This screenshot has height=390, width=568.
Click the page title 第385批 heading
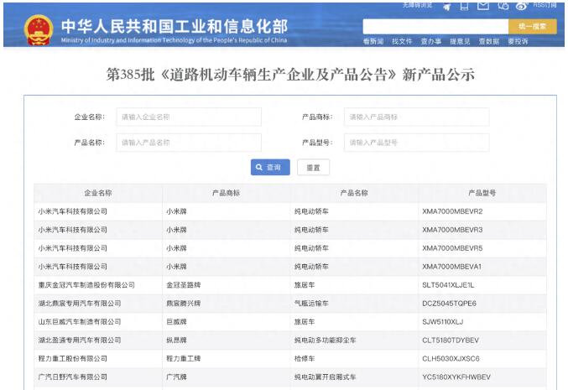(290, 75)
